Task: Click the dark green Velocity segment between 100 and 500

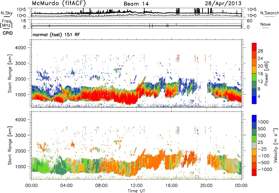Action: coord(254,132)
